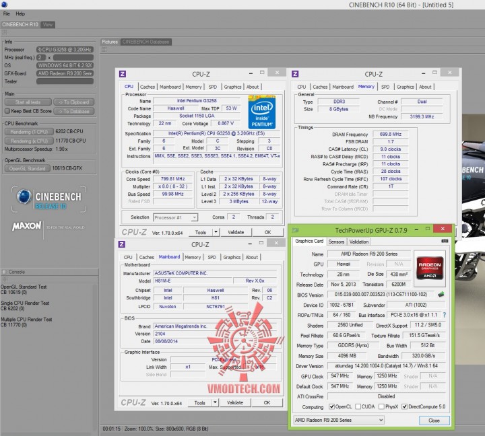
Task: Click the MAXON logo
Action: point(26,226)
